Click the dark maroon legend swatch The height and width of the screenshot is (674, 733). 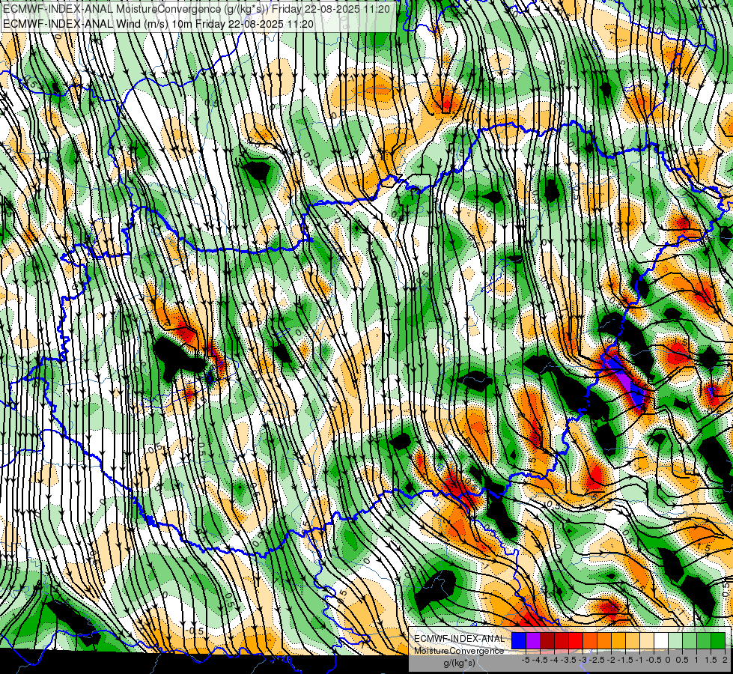tap(547, 640)
